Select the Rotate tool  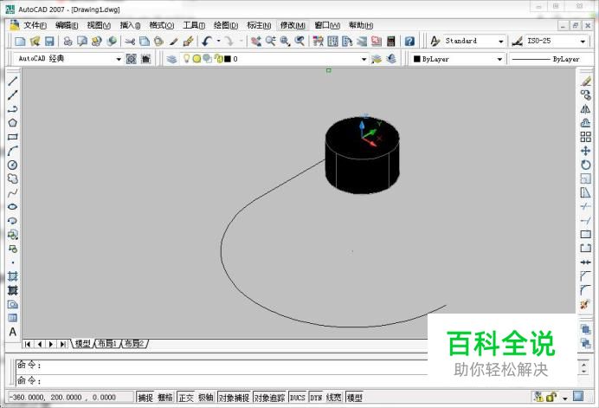(586, 165)
